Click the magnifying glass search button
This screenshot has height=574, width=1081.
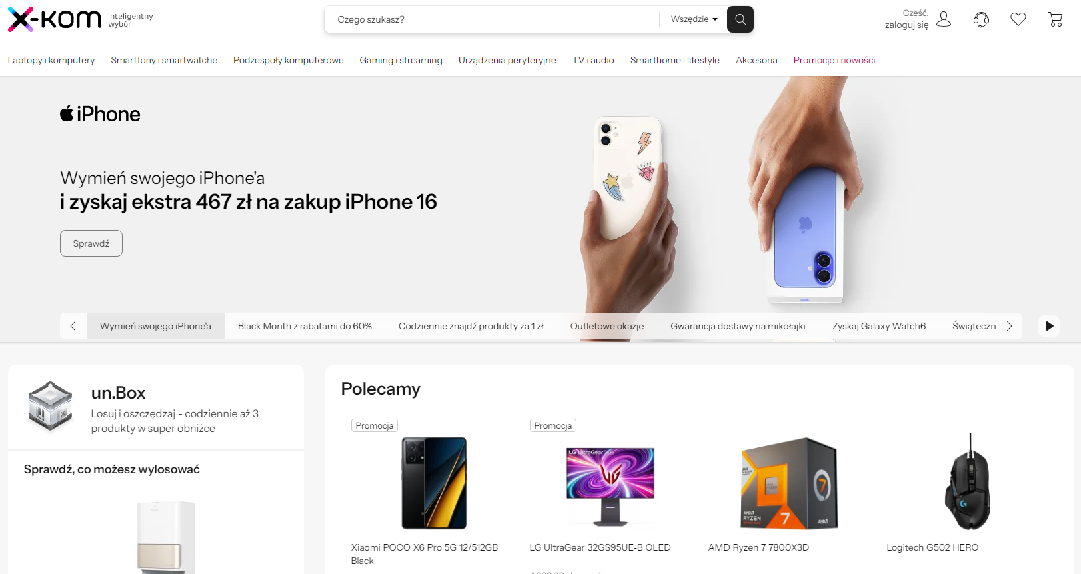pyautogui.click(x=740, y=19)
